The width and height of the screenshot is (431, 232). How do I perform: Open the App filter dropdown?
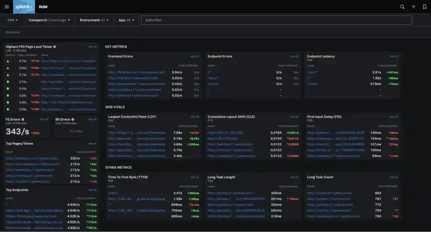click(x=126, y=20)
